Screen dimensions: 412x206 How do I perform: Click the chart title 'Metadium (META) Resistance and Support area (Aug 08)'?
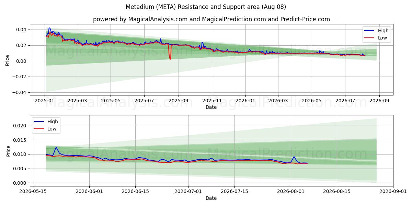click(206, 7)
